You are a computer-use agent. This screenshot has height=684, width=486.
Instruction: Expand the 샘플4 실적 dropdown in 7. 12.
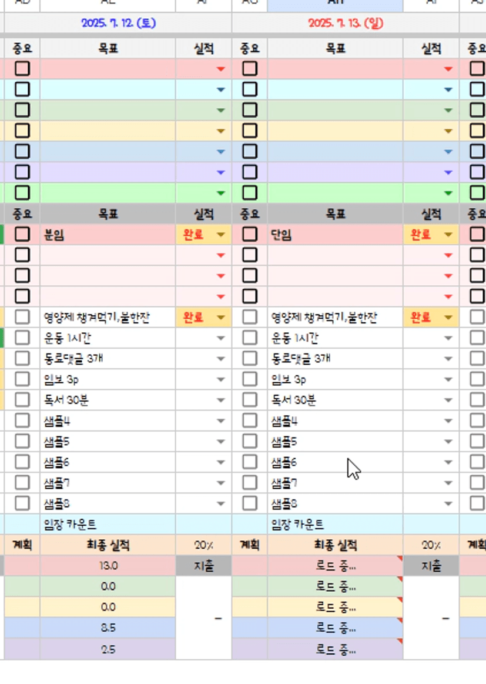pos(220,421)
